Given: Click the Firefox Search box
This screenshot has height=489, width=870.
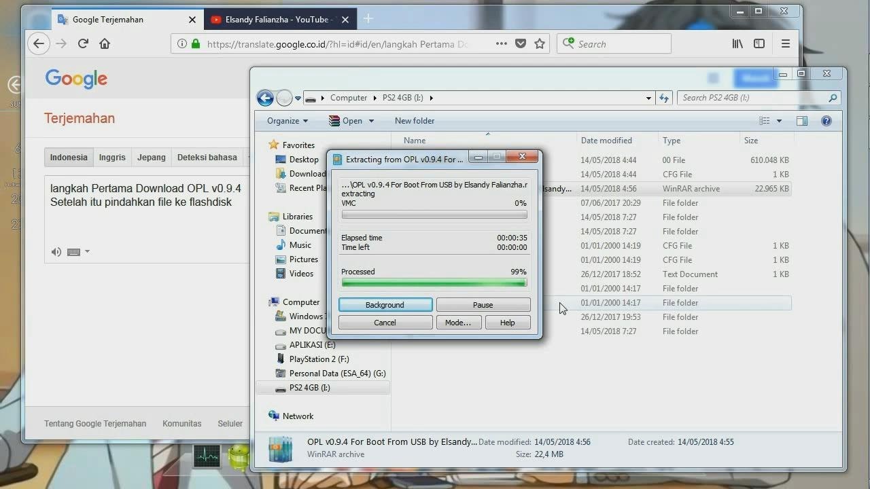Looking at the screenshot, I should [x=614, y=43].
